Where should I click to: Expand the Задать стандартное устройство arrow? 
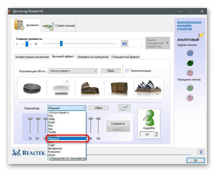(x=168, y=43)
